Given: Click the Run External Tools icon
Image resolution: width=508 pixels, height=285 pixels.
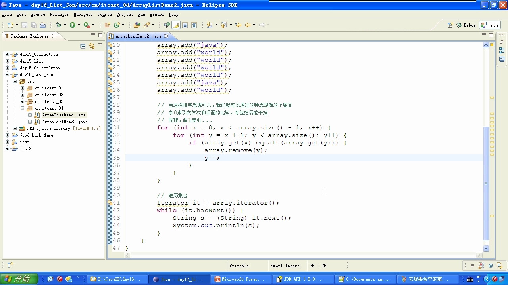Looking at the screenshot, I should click(x=87, y=25).
